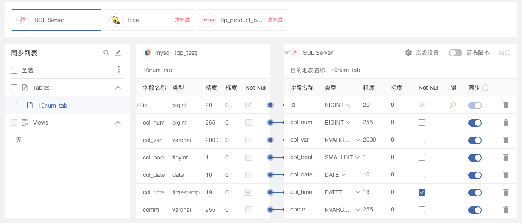Turn off sync for the col_var field
Screen dimensions: 522x223
(475, 140)
